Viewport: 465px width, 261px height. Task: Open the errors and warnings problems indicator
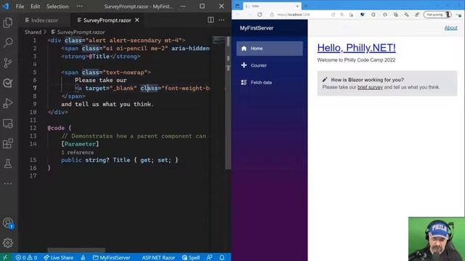(26, 257)
